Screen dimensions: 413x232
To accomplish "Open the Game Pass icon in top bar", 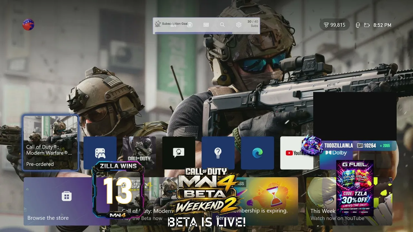I will point(206,25).
